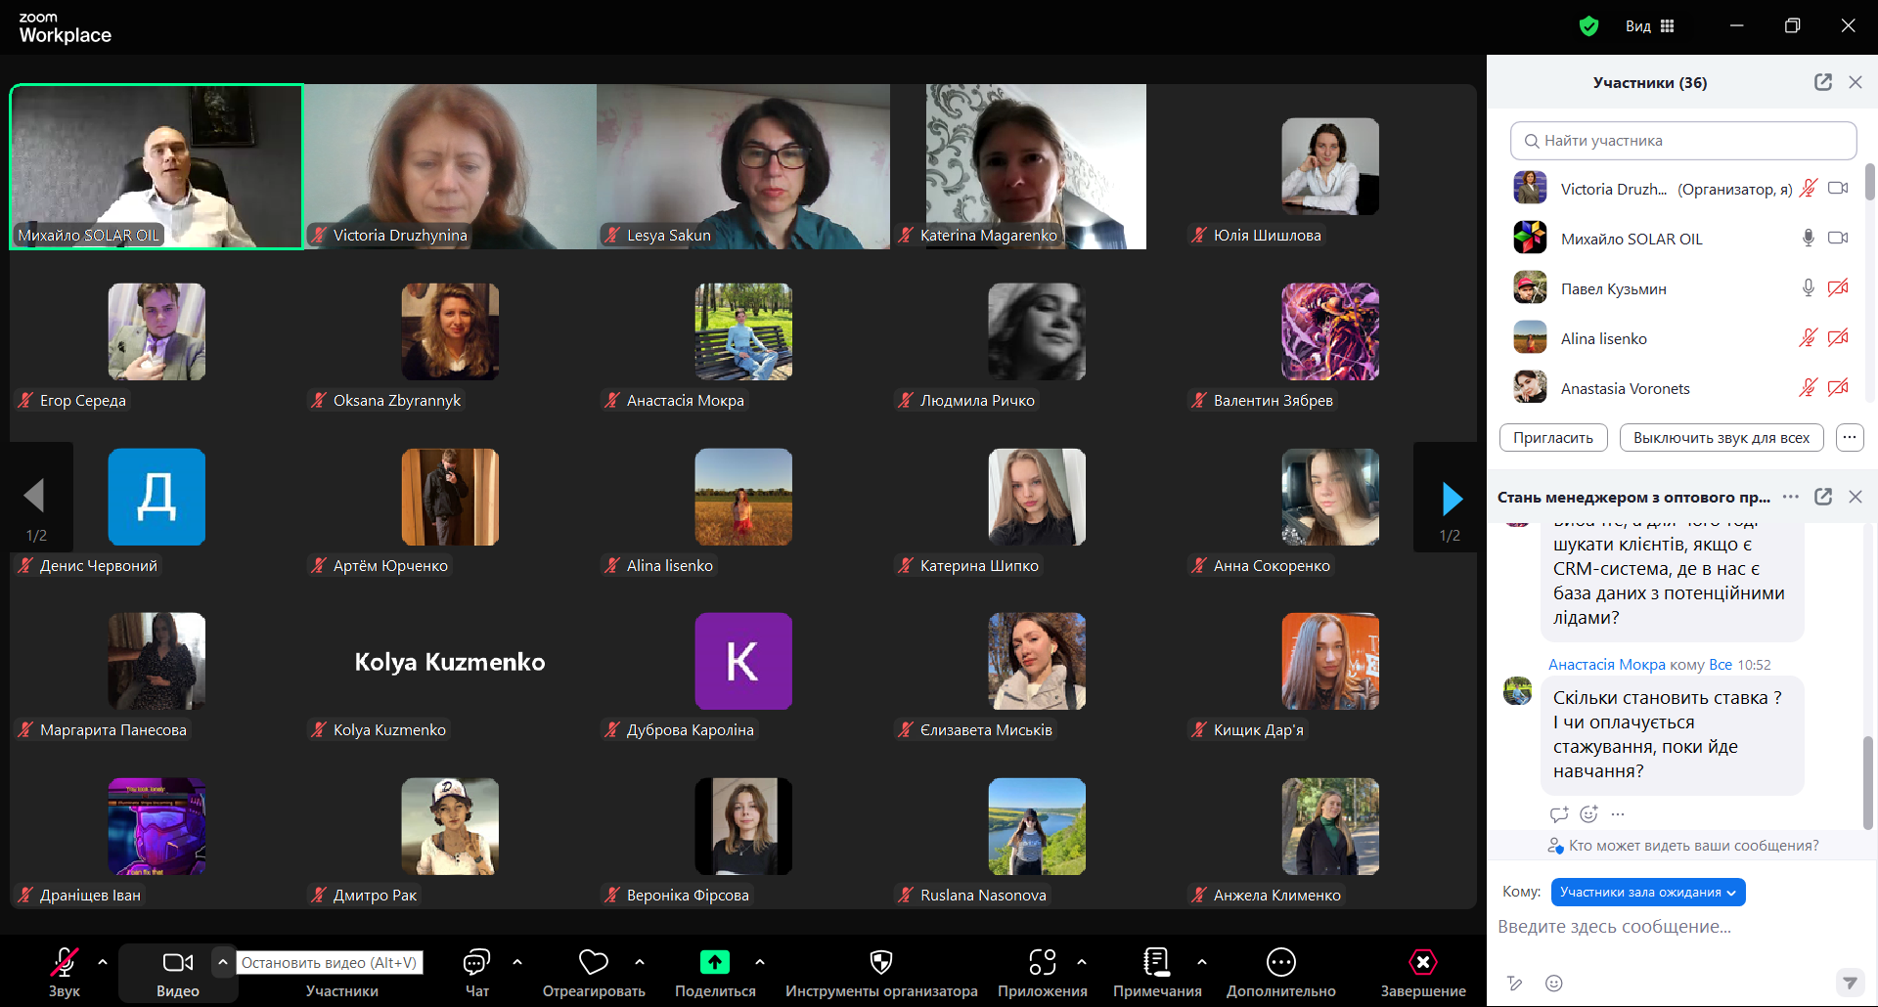The image size is (1878, 1007).
Task: Click muted mic icon for Alina lisenko in list
Action: (x=1809, y=337)
